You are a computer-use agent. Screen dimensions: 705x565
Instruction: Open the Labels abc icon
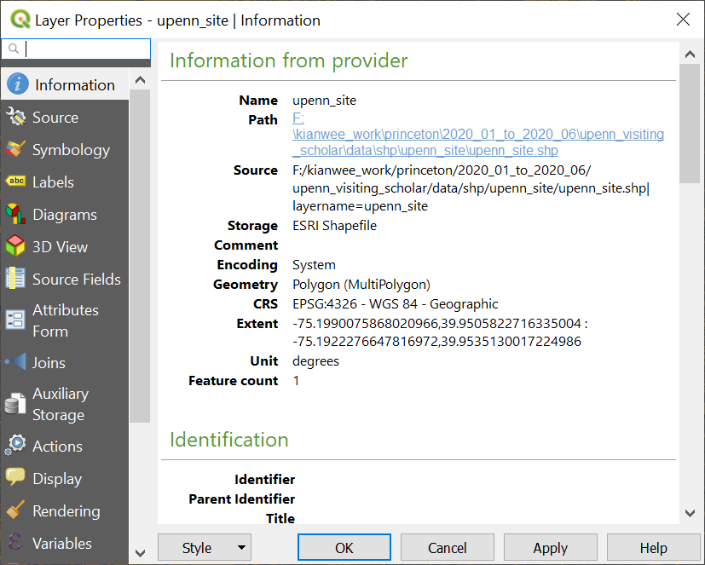(15, 182)
